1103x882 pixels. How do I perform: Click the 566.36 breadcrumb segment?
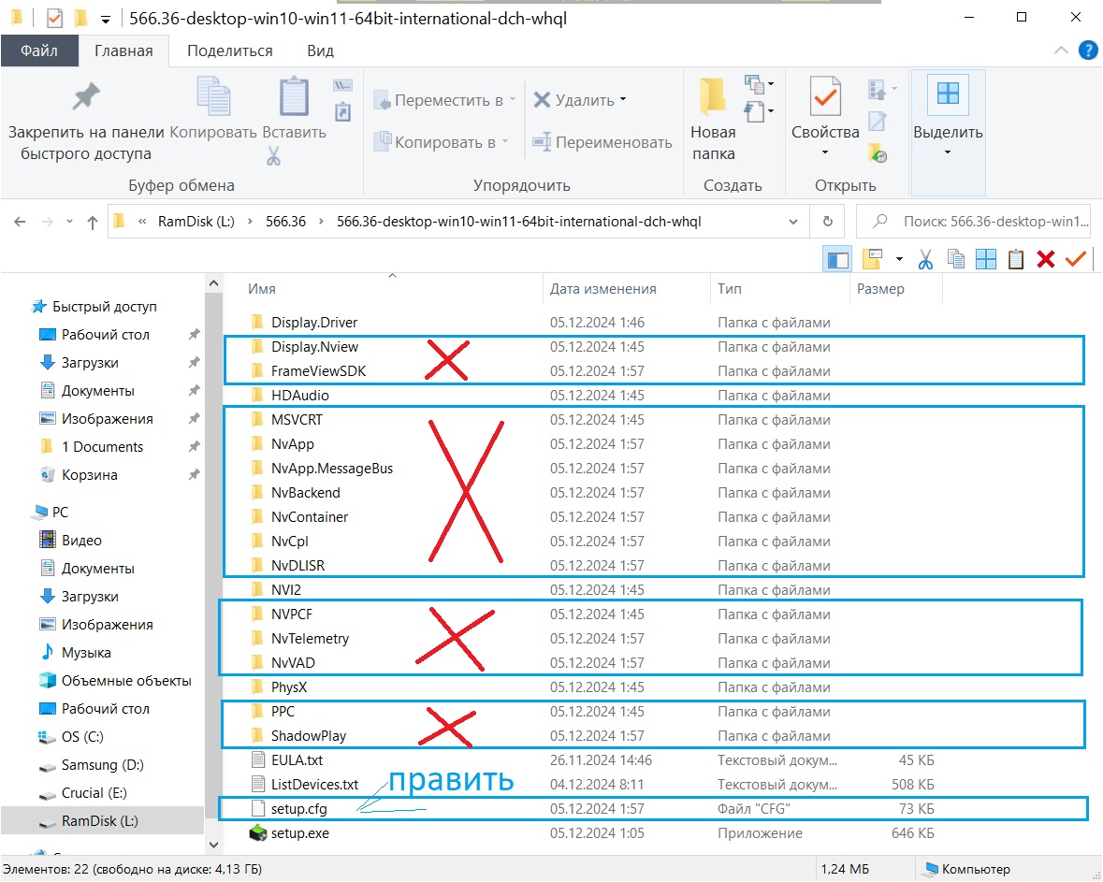285,222
